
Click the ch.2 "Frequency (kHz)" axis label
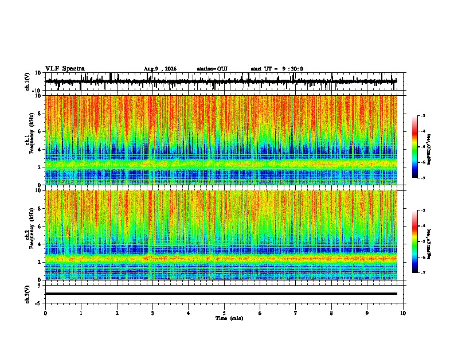pos(32,228)
